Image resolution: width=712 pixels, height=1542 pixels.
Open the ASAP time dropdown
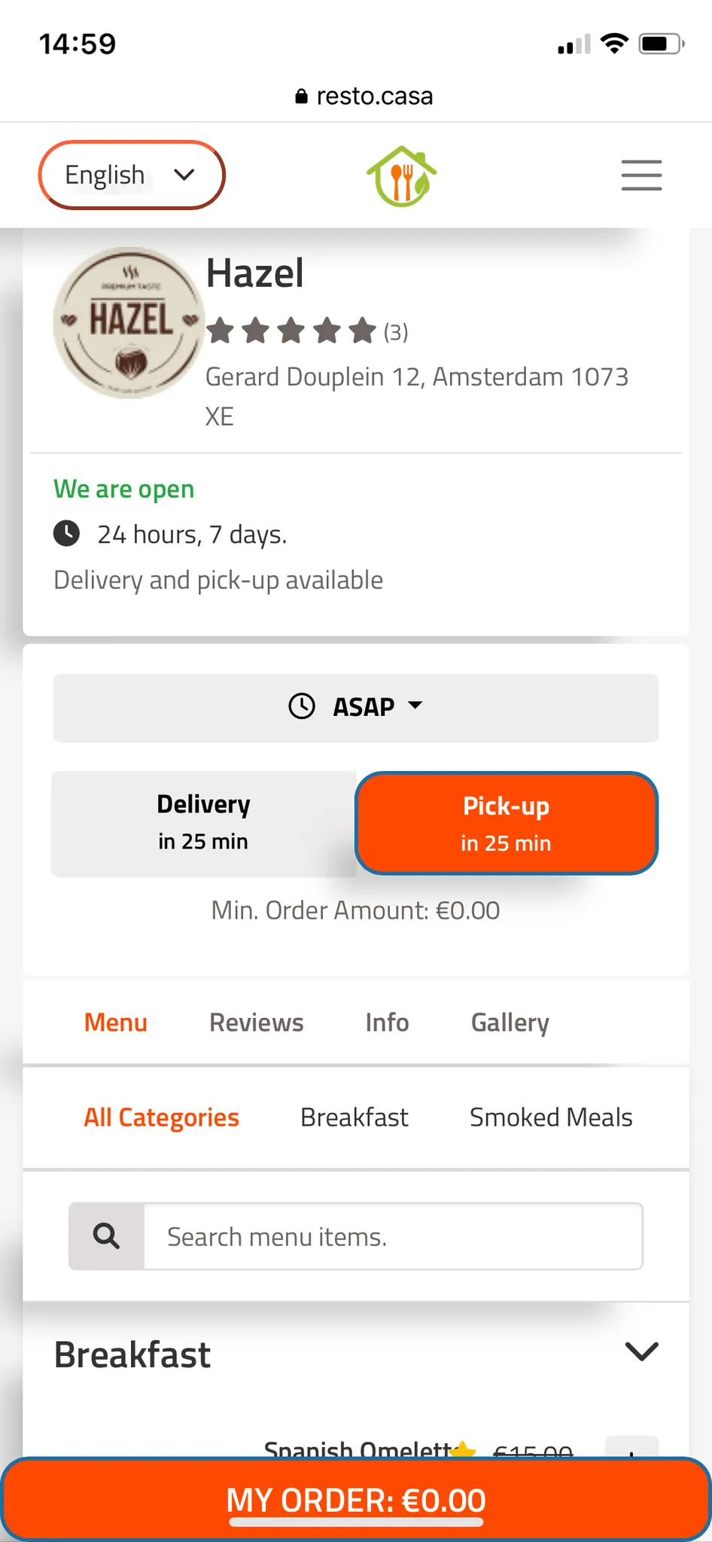point(356,707)
